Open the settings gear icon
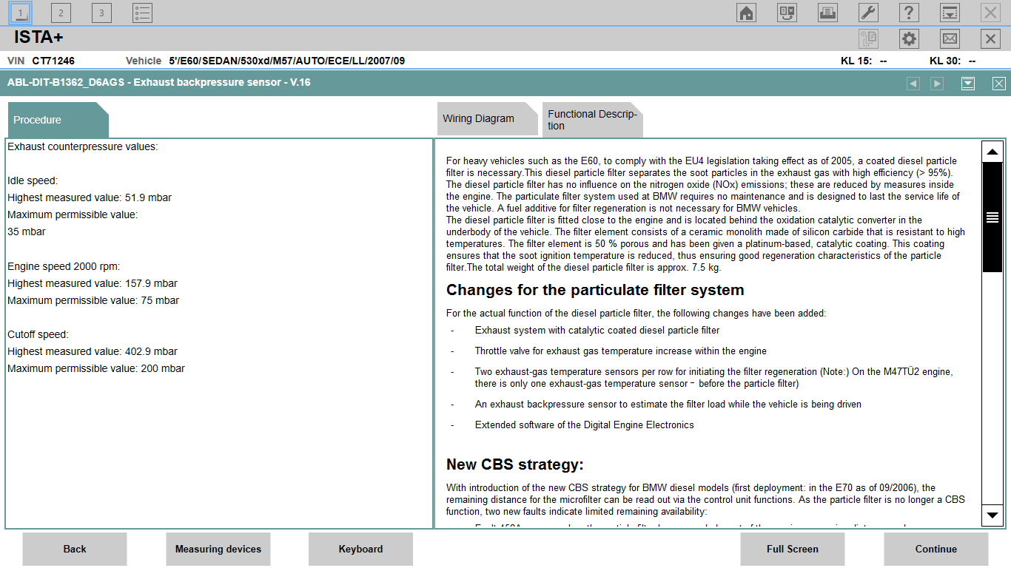 [909, 39]
